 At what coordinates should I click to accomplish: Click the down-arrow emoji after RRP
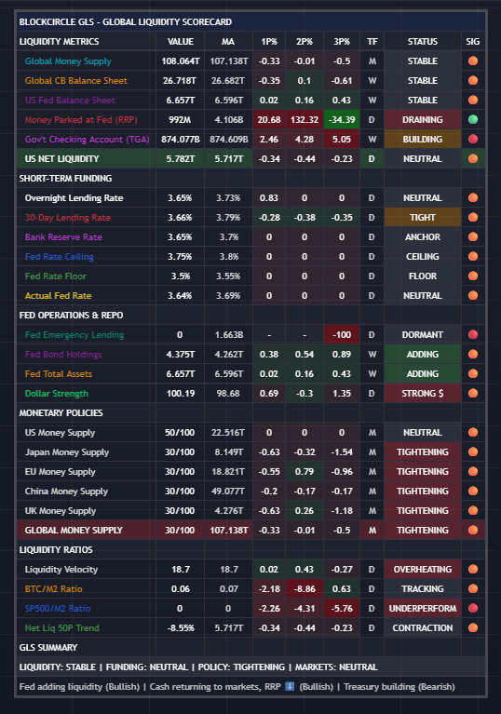point(290,686)
